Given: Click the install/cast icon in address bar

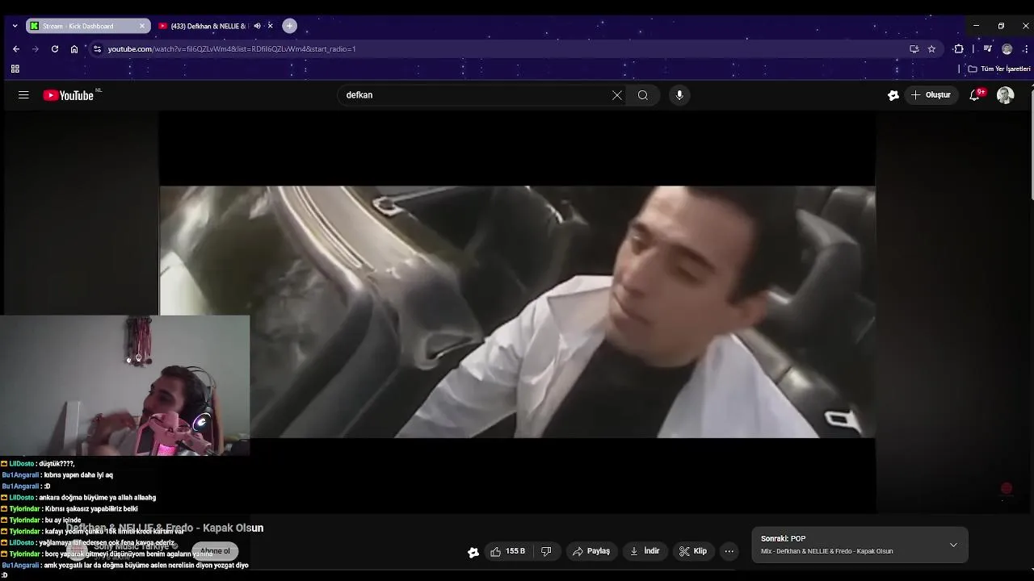Looking at the screenshot, I should point(914,49).
